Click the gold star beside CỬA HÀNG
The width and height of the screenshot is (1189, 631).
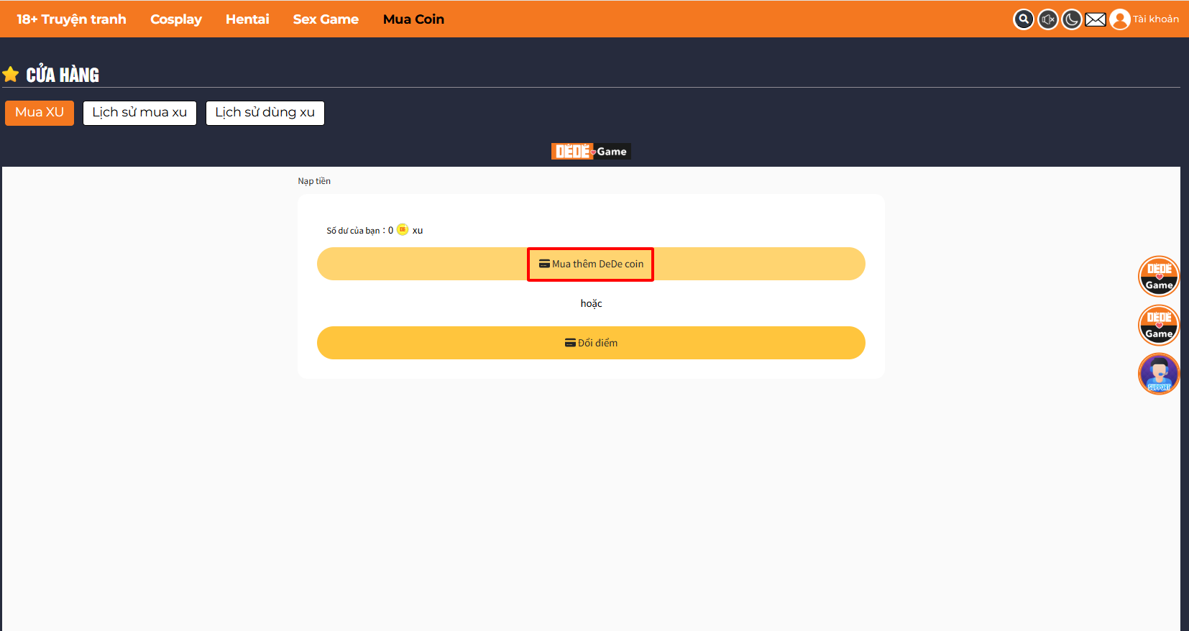pyautogui.click(x=11, y=74)
